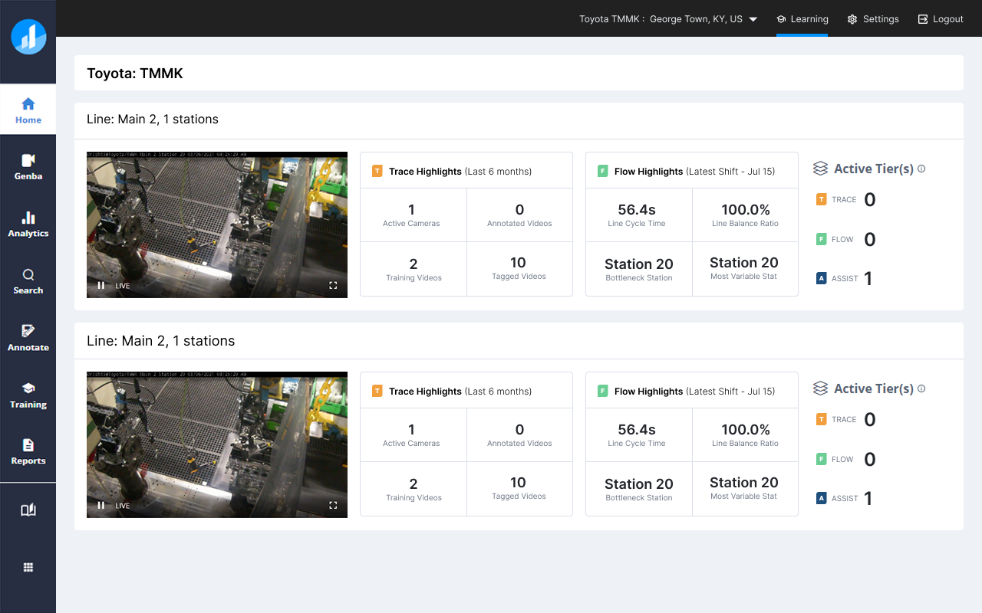Open the Analytics section
Screen dimensions: 982x613
point(28,224)
